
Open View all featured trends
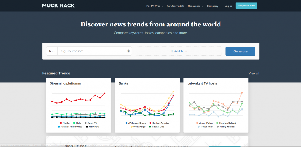tap(254, 73)
